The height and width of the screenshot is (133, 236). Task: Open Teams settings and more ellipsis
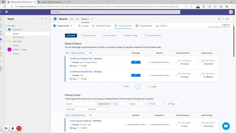pyautogui.click(x=226, y=12)
